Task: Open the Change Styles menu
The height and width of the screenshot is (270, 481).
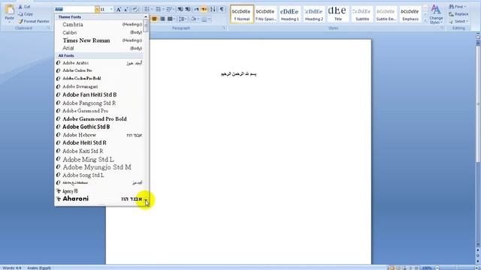Action: 436,14
